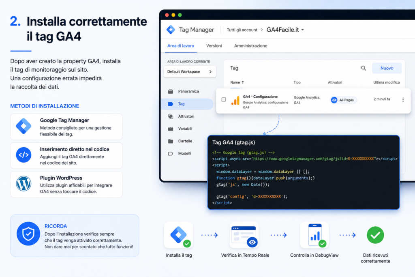Click the Attivatori column header

click(335, 82)
